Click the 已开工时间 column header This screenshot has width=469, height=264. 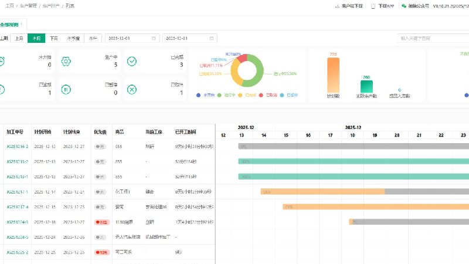tap(185, 131)
